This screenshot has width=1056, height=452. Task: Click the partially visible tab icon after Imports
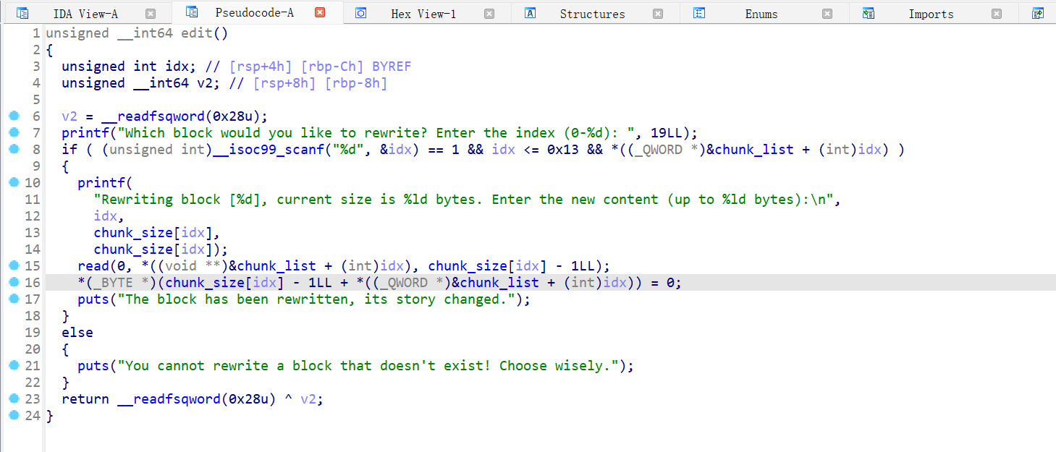click(x=1038, y=13)
